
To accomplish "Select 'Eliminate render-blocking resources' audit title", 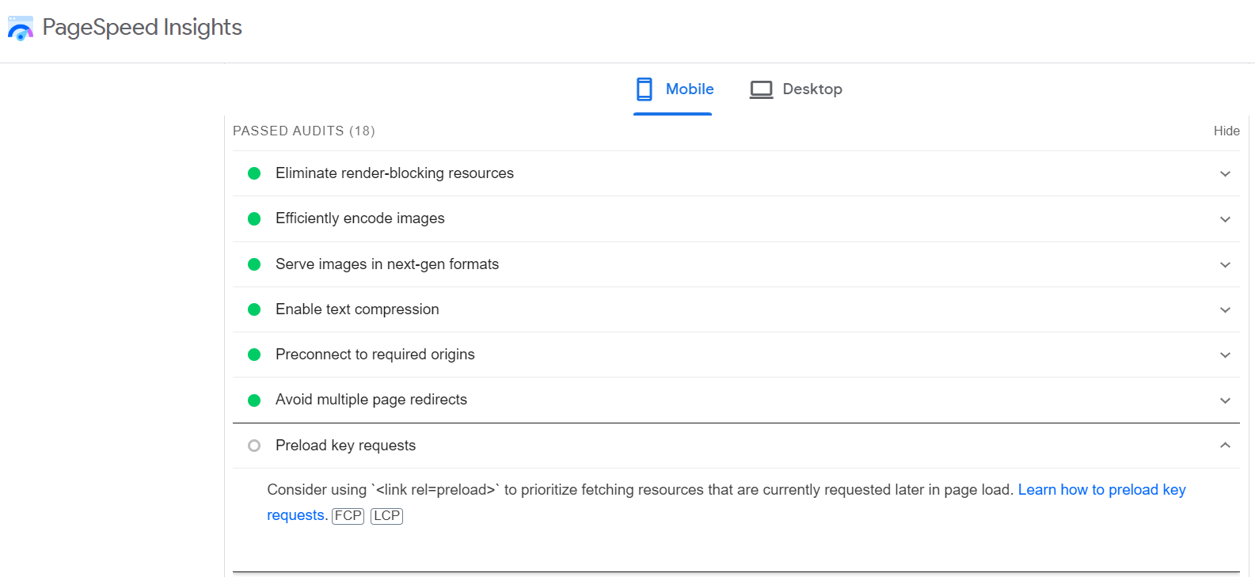I will [394, 173].
